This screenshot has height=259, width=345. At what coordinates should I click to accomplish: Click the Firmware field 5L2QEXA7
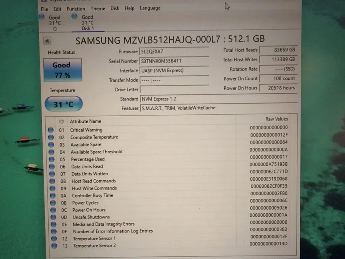174,51
